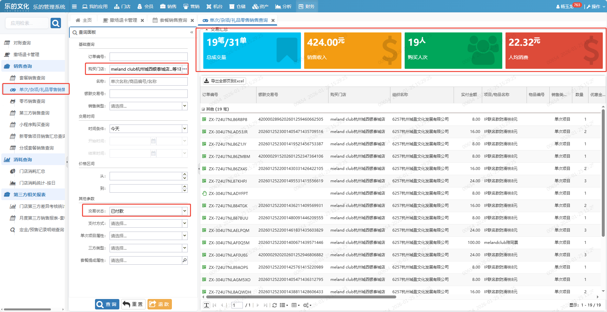This screenshot has width=607, height=312.
Task: Click the 导出全部页到Excel button
Action: coord(224,81)
